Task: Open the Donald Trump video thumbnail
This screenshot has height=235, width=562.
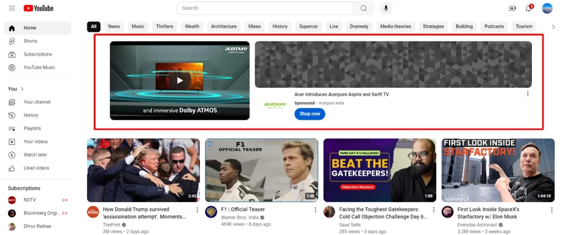Action: (x=143, y=170)
